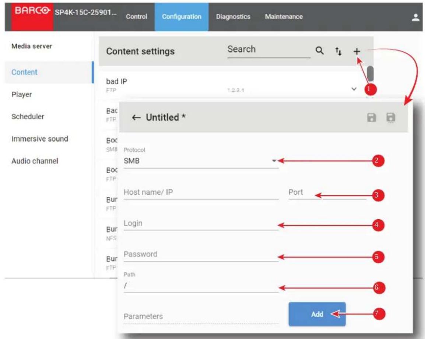This screenshot has height=339, width=425.
Task: Open the Protocol SMB dropdown
Action: 201,161
